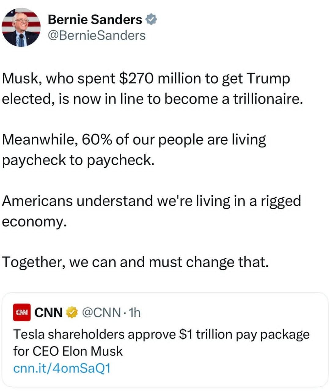Click the gold verified badge next to CNN
The image size is (330, 391).
click(72, 312)
